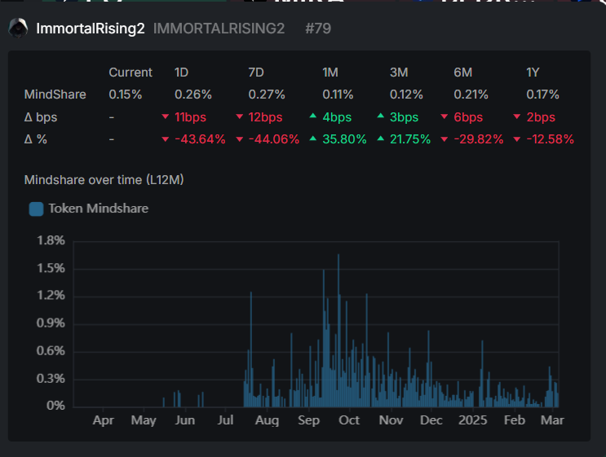Select the Current column header
The width and height of the screenshot is (606, 457).
tap(130, 73)
